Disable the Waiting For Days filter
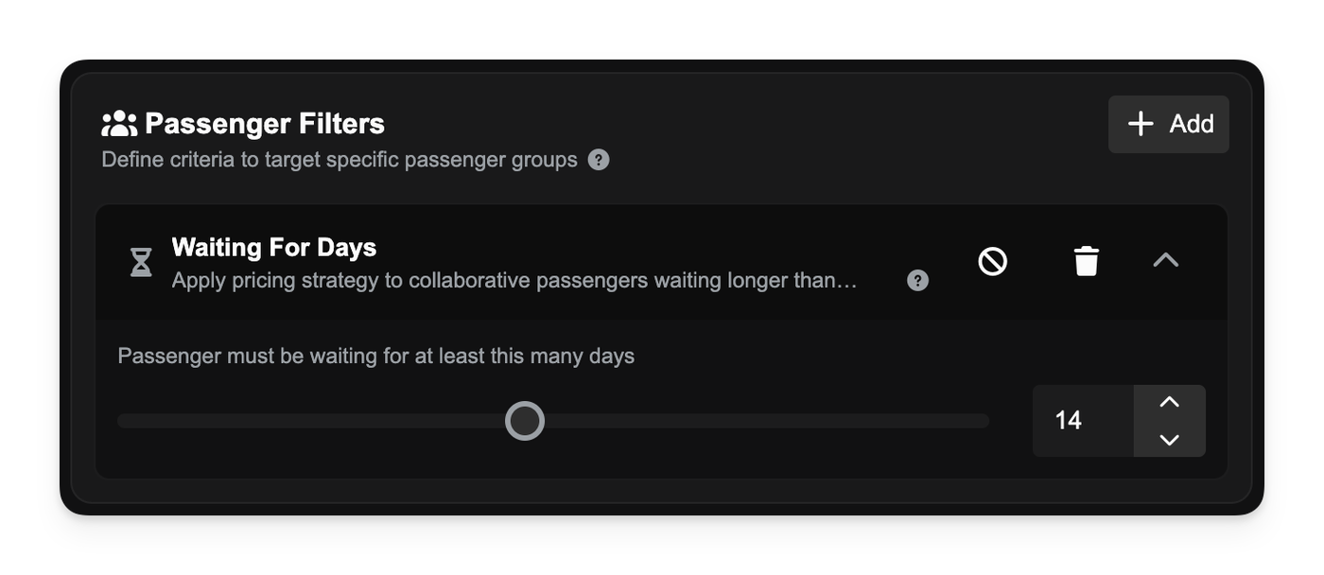Screen dimensions: 1324x575 click(x=992, y=261)
